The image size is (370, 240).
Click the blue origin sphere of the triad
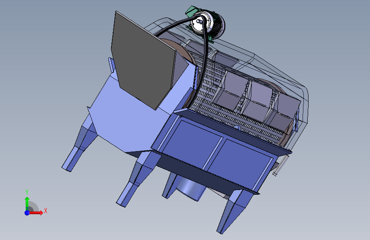pyautogui.click(x=27, y=213)
